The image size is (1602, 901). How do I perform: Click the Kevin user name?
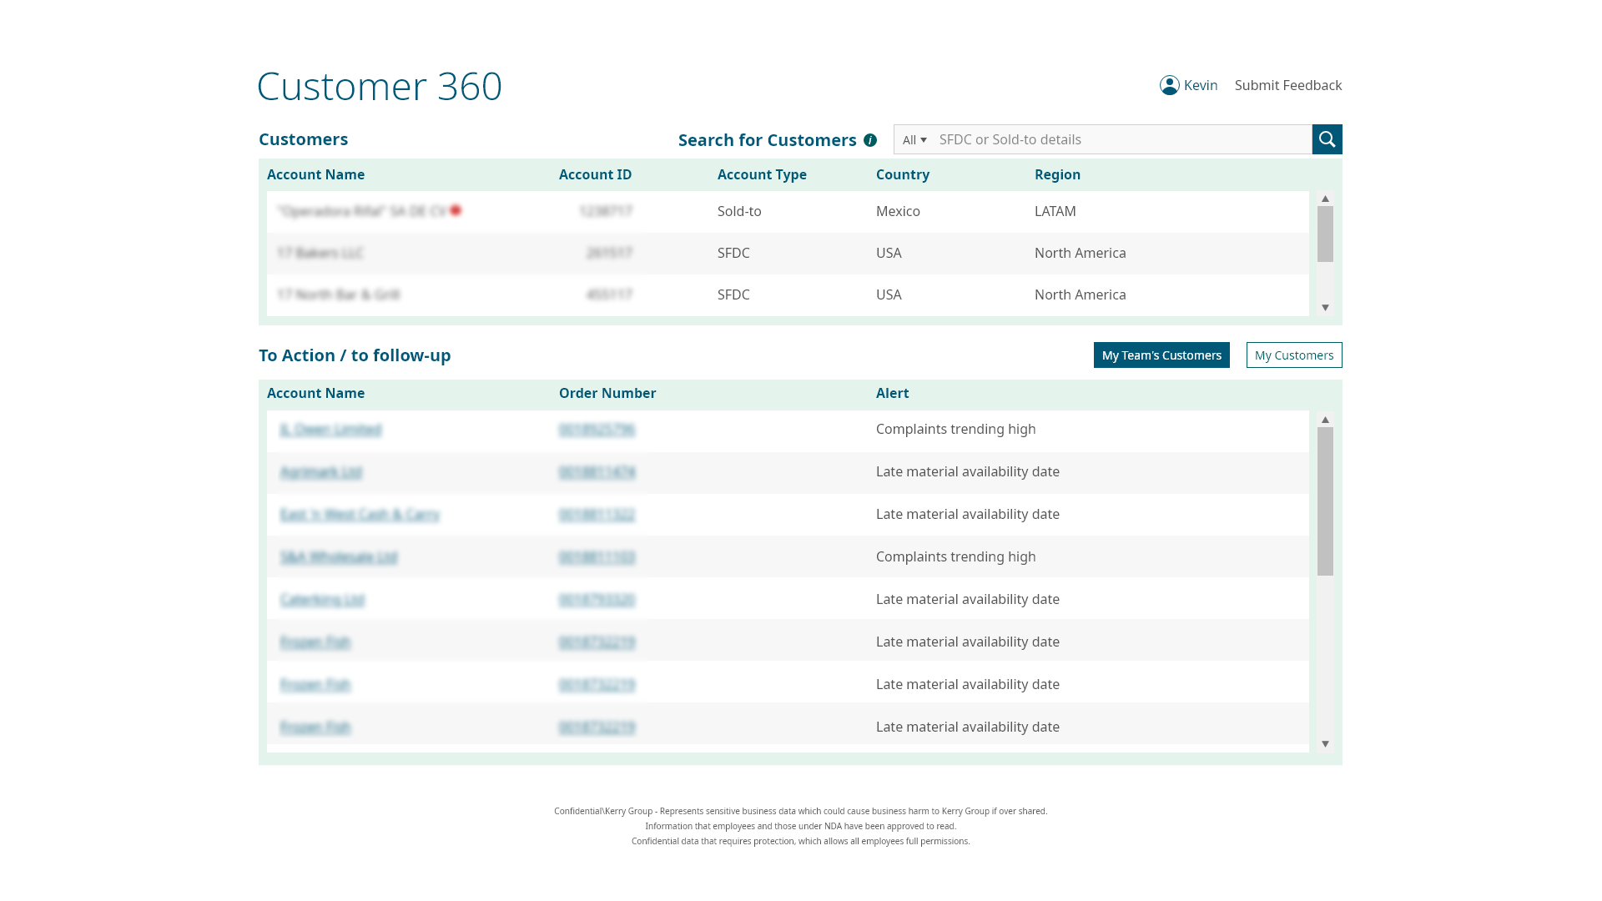click(x=1201, y=85)
